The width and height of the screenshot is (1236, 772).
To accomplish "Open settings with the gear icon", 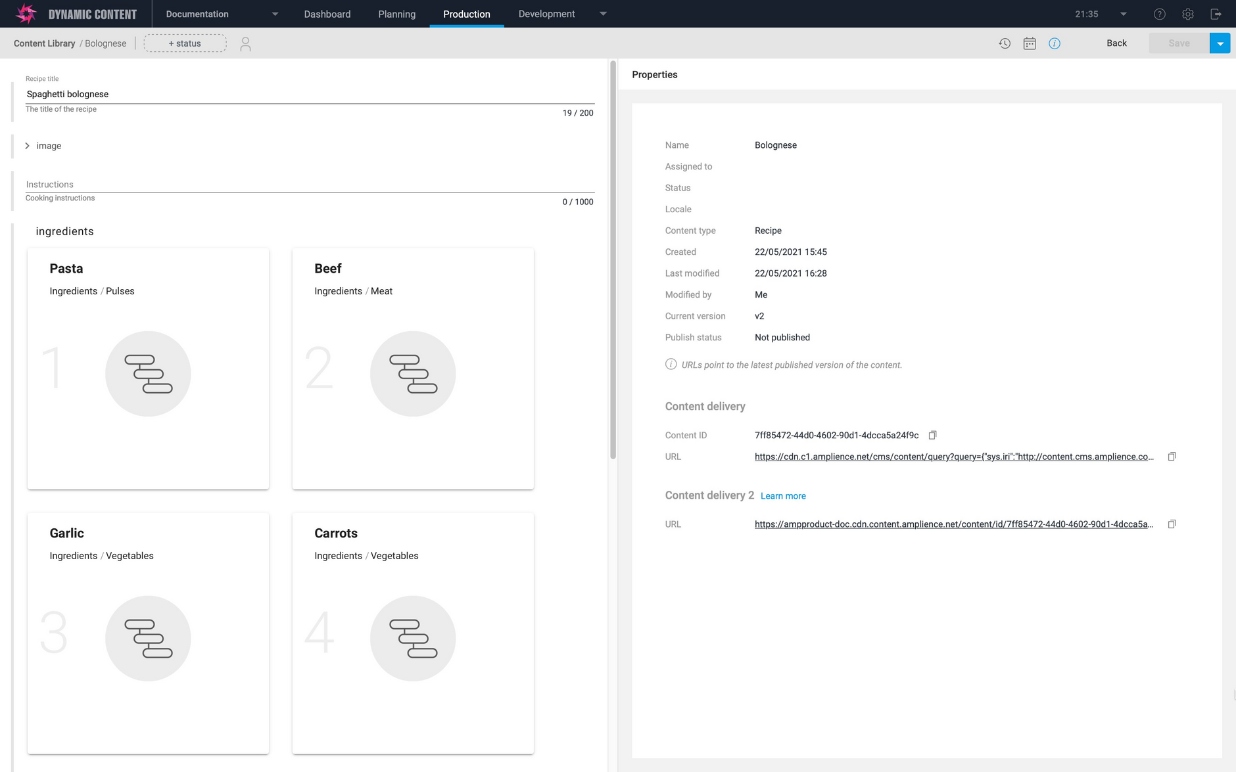I will point(1187,13).
